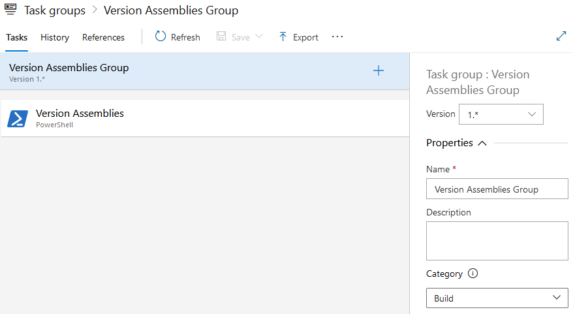Go to Task groups breadcrumb link

click(x=55, y=10)
